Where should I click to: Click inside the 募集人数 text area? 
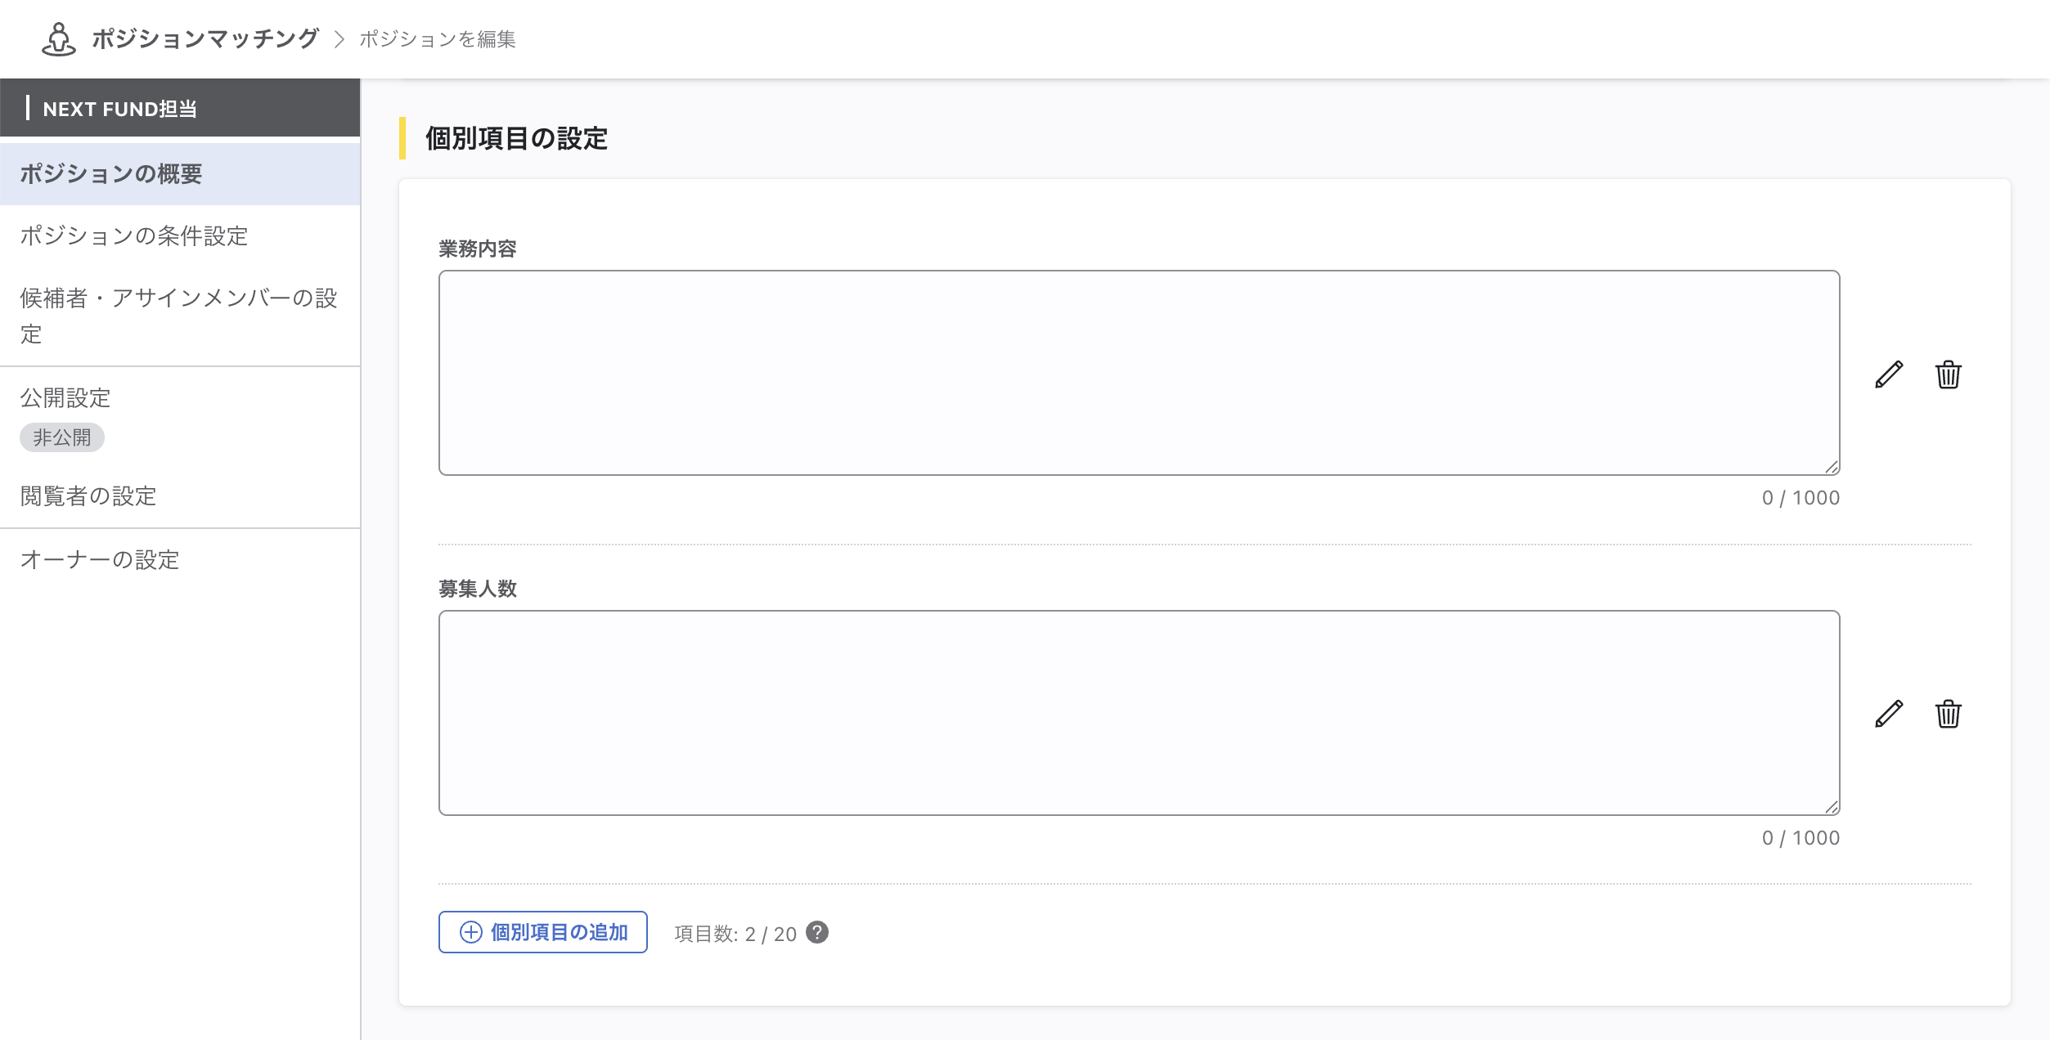coord(1137,711)
